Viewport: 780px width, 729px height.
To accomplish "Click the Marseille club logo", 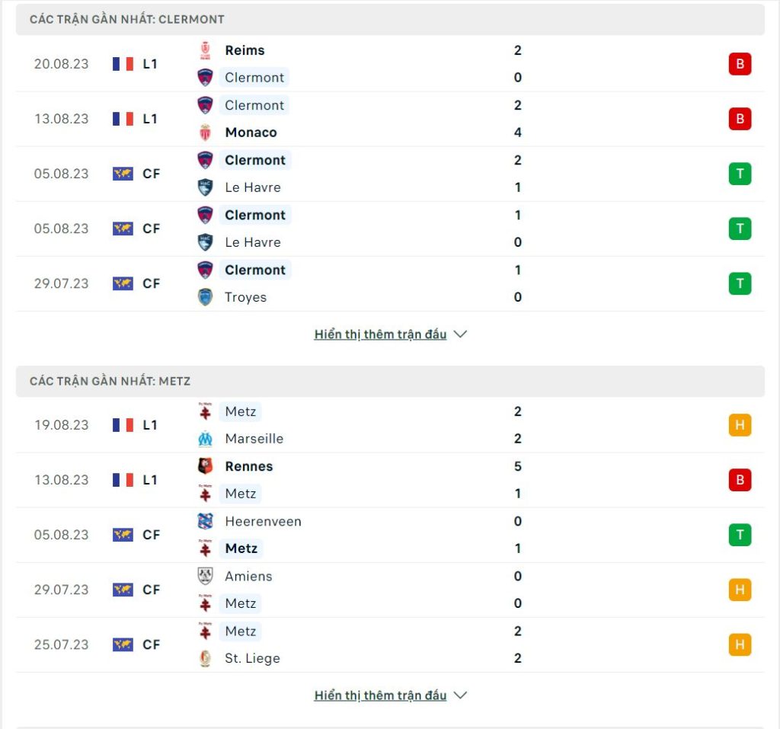I will pyautogui.click(x=205, y=439).
